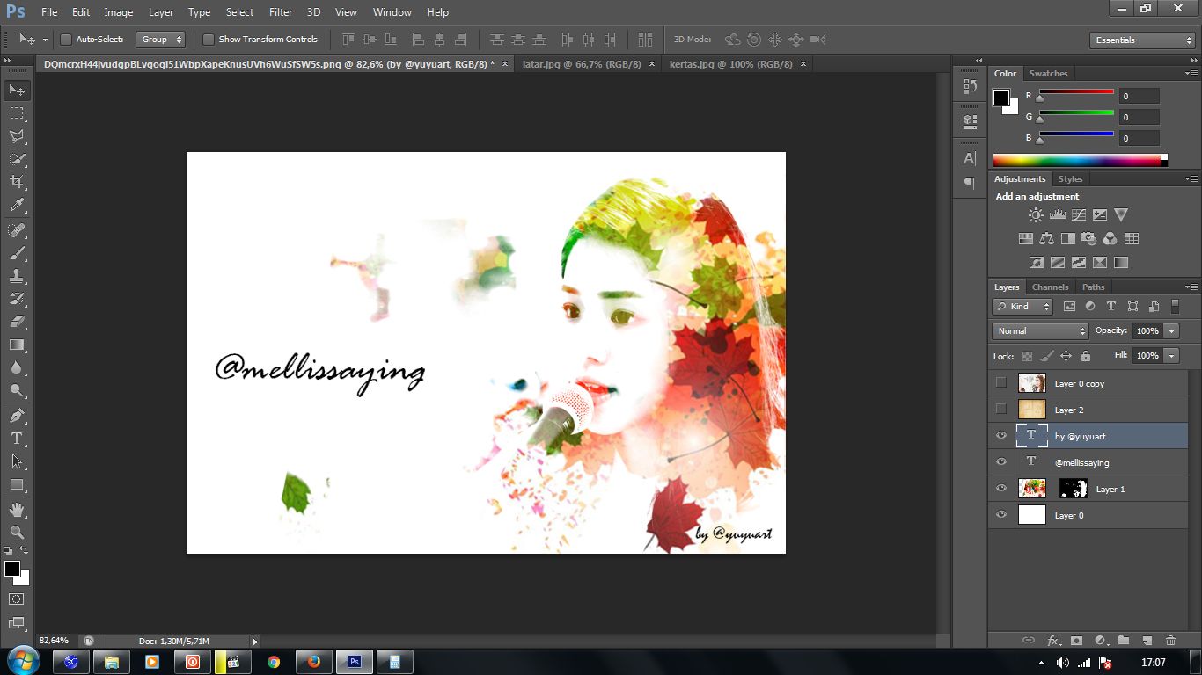Click Delete layer trash icon
The image size is (1202, 675).
tap(1170, 641)
